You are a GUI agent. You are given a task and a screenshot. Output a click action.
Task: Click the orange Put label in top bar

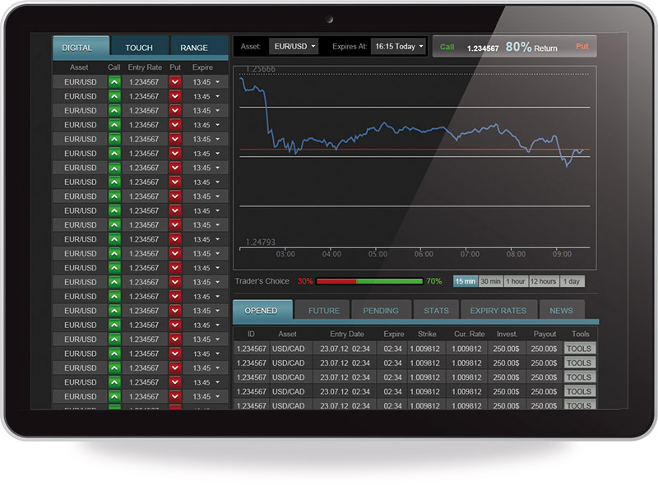[x=582, y=47]
